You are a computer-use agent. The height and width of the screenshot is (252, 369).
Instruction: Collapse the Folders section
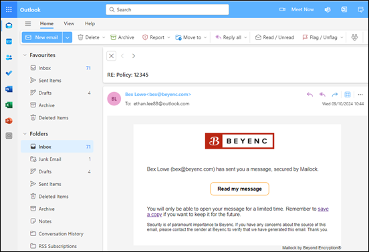(25, 134)
